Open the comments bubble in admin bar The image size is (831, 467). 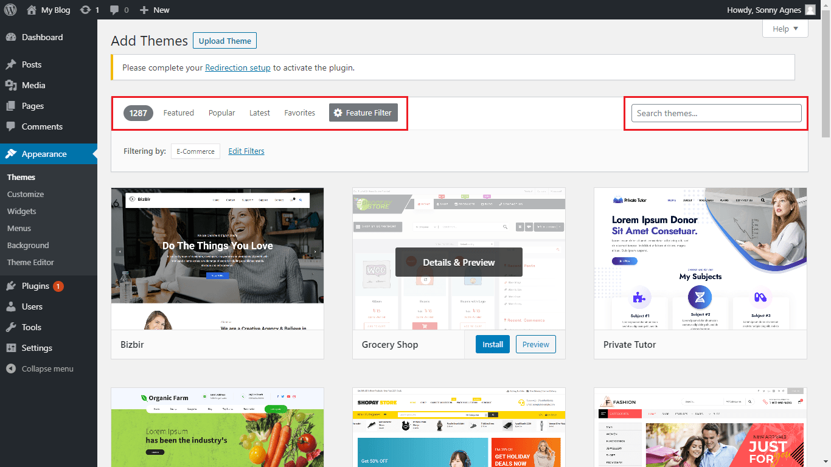click(x=114, y=10)
